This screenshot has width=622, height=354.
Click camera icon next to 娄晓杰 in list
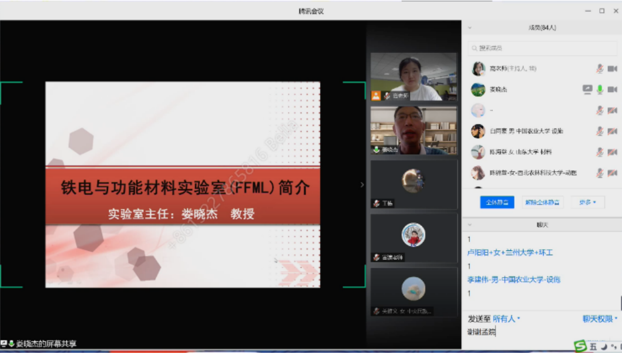[x=612, y=89]
